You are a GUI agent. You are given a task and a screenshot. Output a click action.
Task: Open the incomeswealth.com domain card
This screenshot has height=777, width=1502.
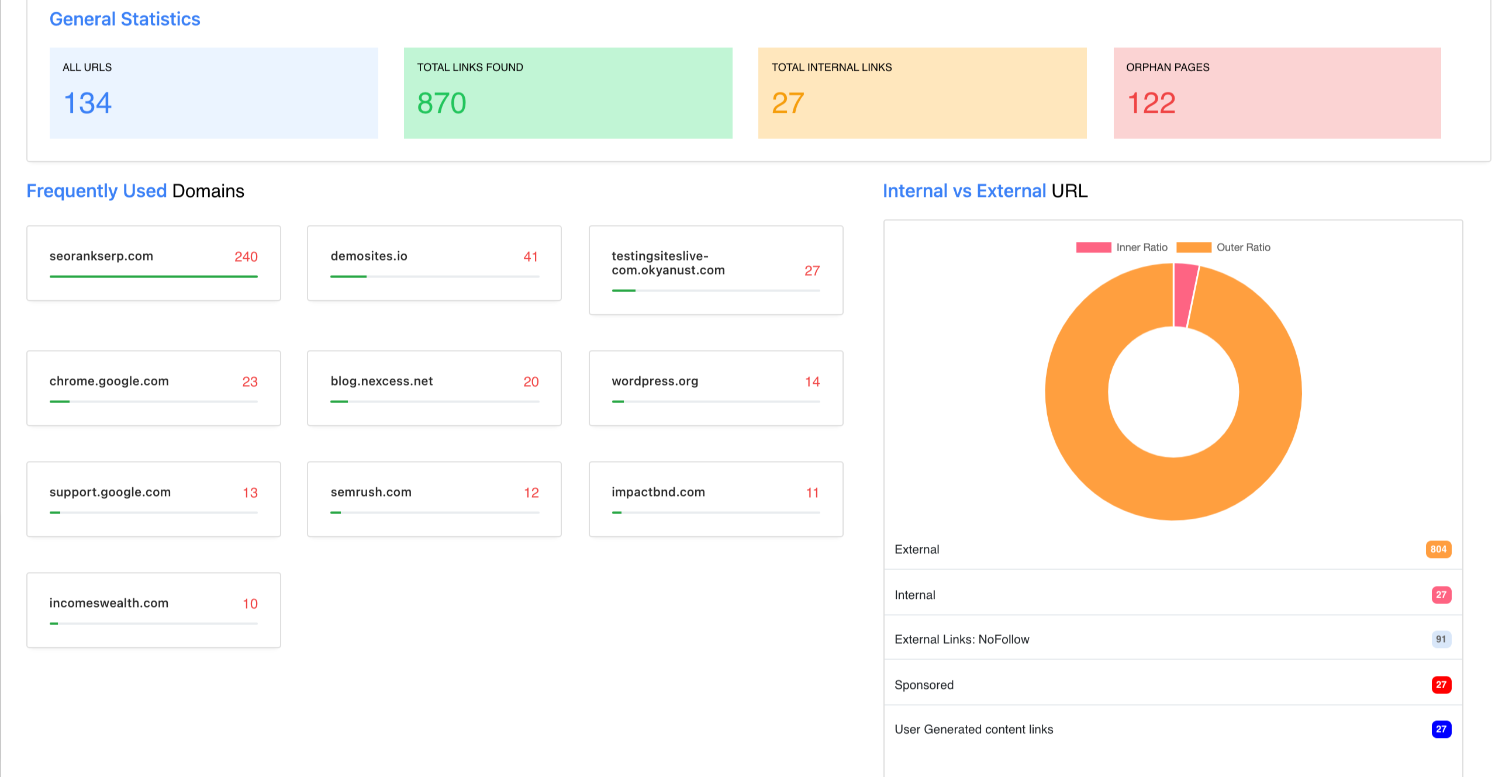click(153, 610)
